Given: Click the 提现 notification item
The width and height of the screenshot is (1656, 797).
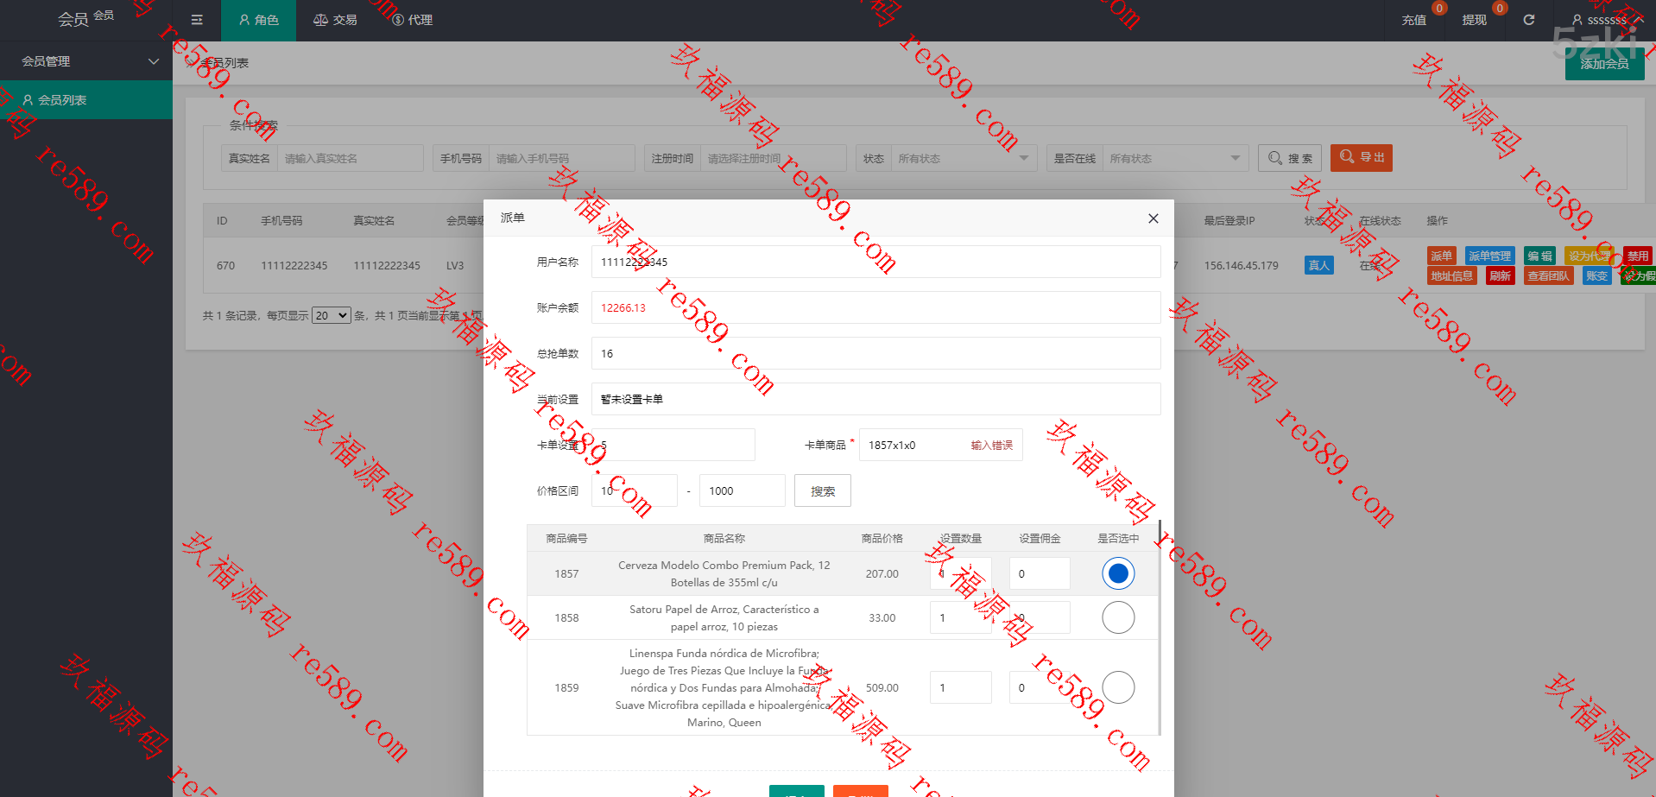Looking at the screenshot, I should 1474,20.
